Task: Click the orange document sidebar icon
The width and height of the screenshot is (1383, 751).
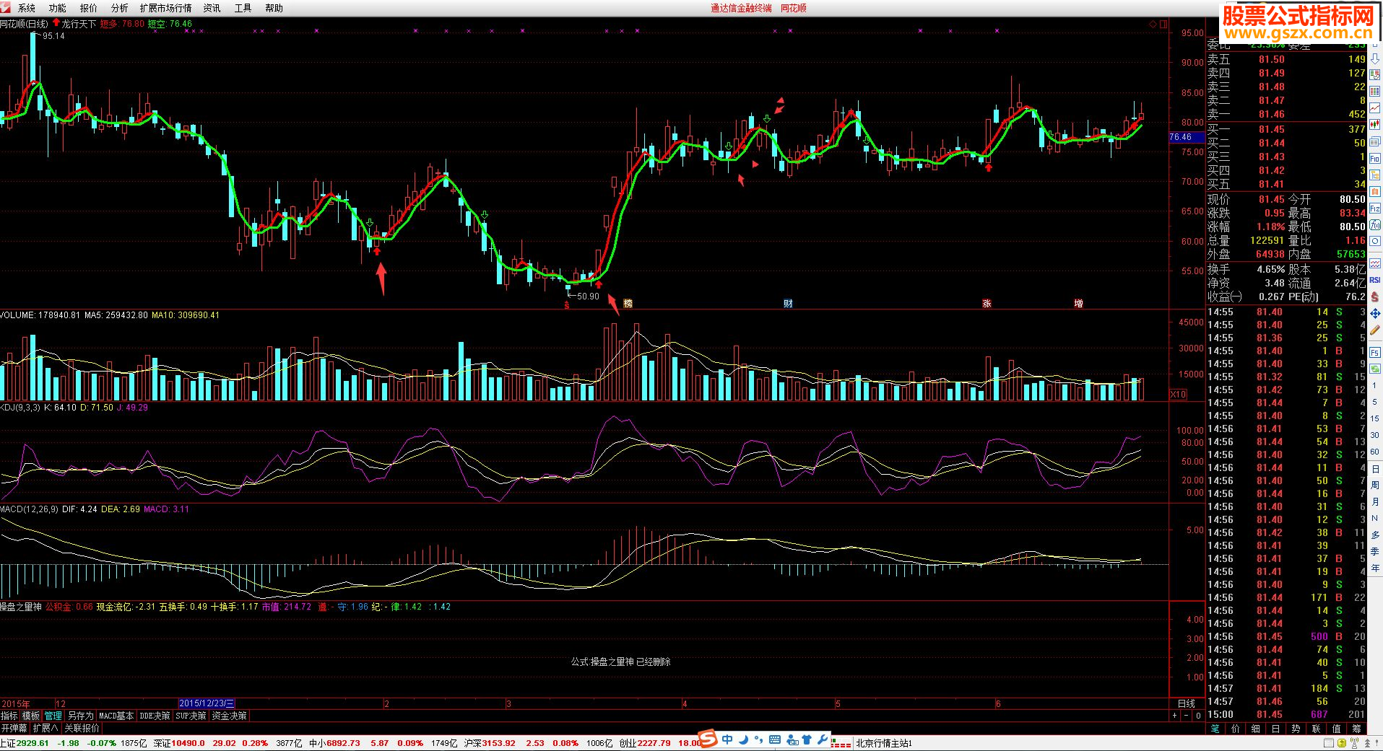Action: click(1374, 190)
